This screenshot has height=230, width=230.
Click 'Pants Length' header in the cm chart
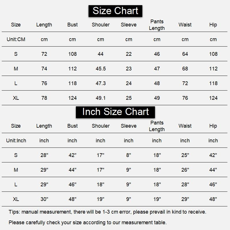157,25
